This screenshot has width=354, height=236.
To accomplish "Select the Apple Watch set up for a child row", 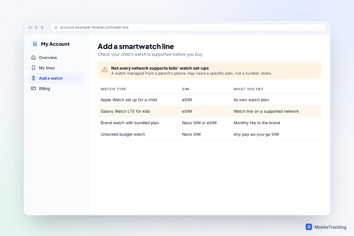I will [209, 100].
